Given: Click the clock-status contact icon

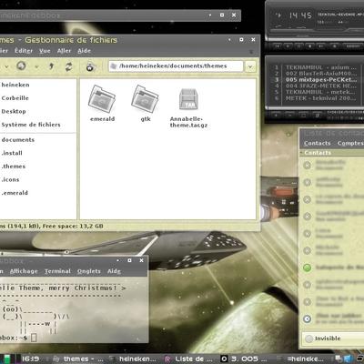Looking at the screenshot, I should 308,318.
